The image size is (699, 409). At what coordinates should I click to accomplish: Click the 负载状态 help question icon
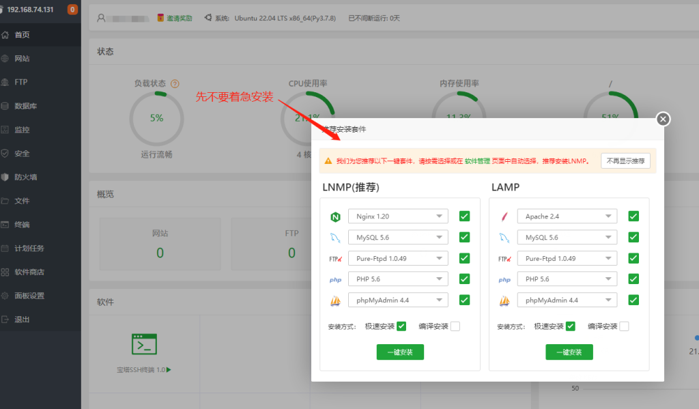175,83
